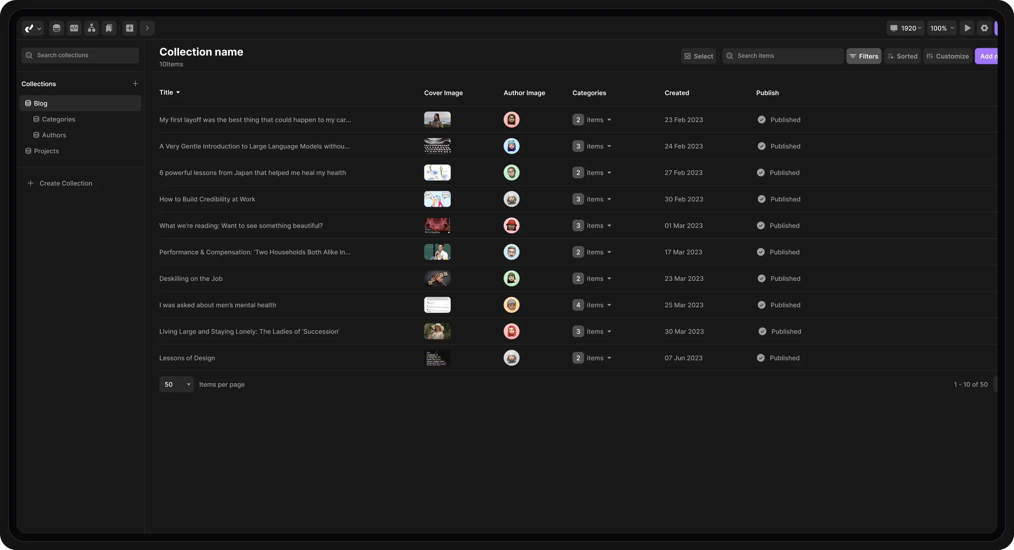Click the Published check icon for Lessons of Design

pos(761,358)
